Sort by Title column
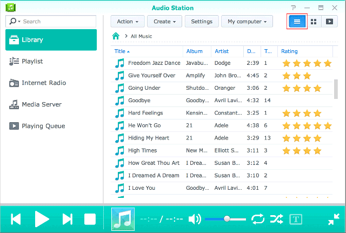This screenshot has width=346, height=233. point(147,51)
